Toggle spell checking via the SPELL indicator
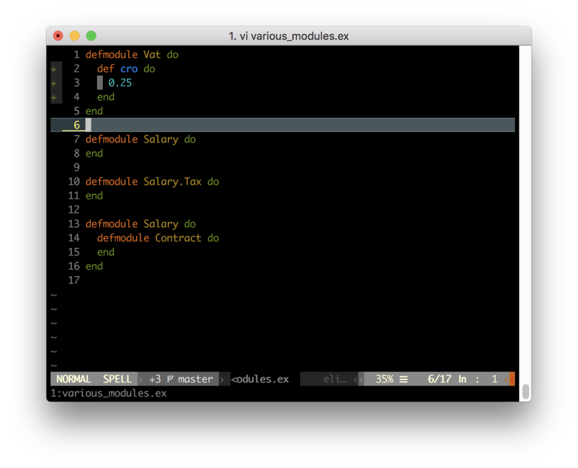Image resolution: width=578 pixels, height=468 pixels. [117, 379]
